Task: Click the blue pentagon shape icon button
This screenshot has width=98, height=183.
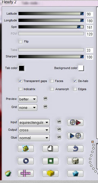Action: click(75, 173)
